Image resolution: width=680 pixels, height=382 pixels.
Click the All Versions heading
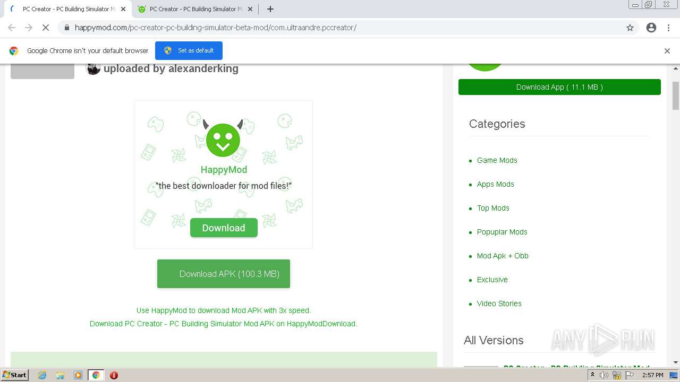(494, 340)
